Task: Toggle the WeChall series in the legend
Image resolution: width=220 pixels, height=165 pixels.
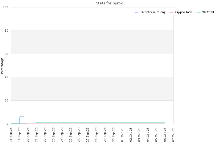Action: coord(205,12)
